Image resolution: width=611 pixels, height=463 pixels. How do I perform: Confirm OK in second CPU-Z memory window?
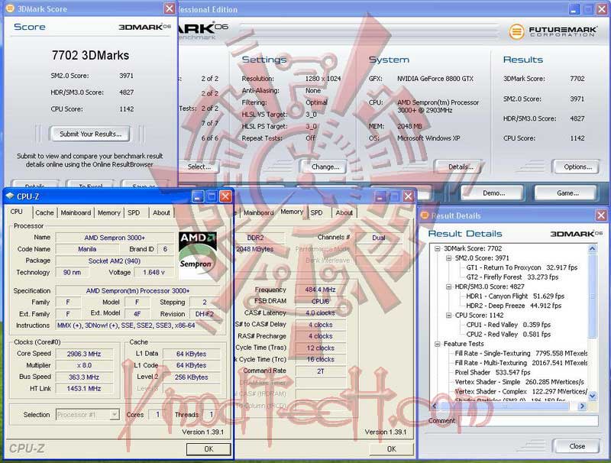(391, 449)
